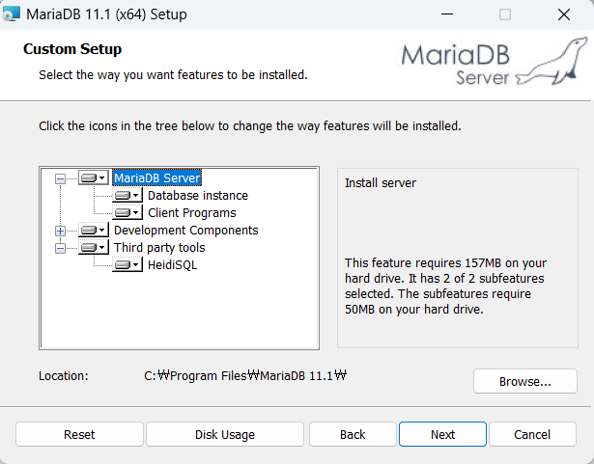The height and width of the screenshot is (464, 594).
Task: Cancel the MariaDB setup
Action: [x=532, y=434]
